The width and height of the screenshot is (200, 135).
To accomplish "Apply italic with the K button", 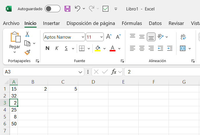I will point(57,48).
